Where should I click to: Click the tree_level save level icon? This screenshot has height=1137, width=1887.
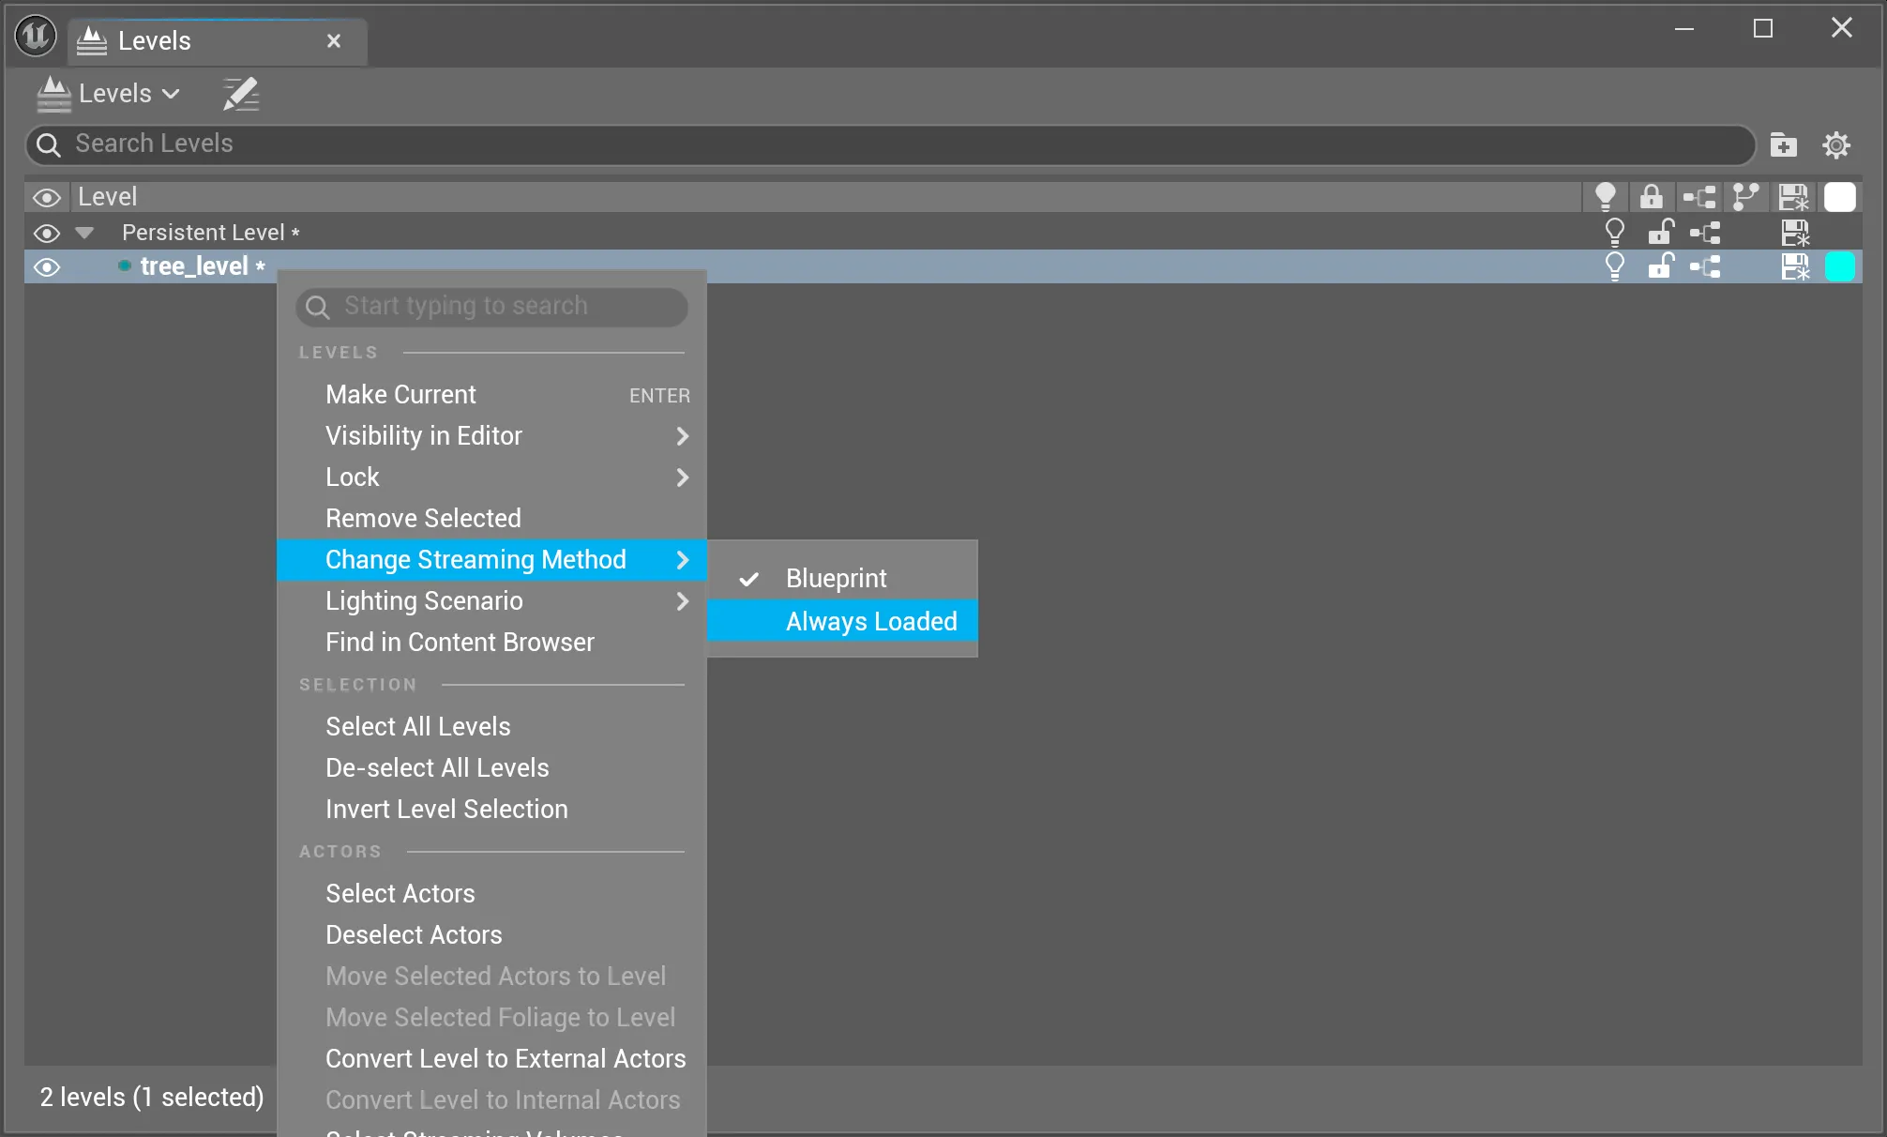click(1794, 267)
